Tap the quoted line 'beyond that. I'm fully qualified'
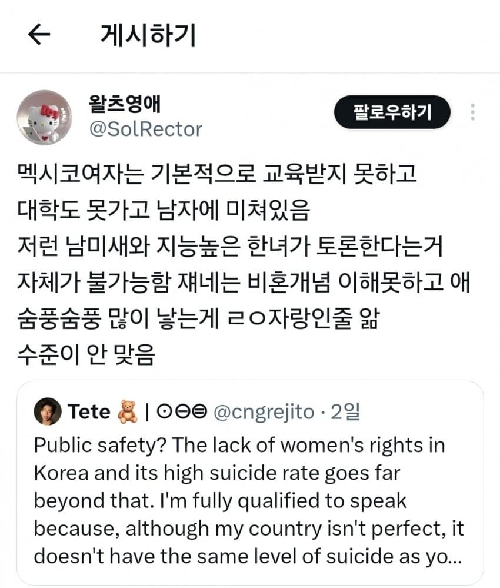This screenshot has height=588, width=500. tap(220, 500)
